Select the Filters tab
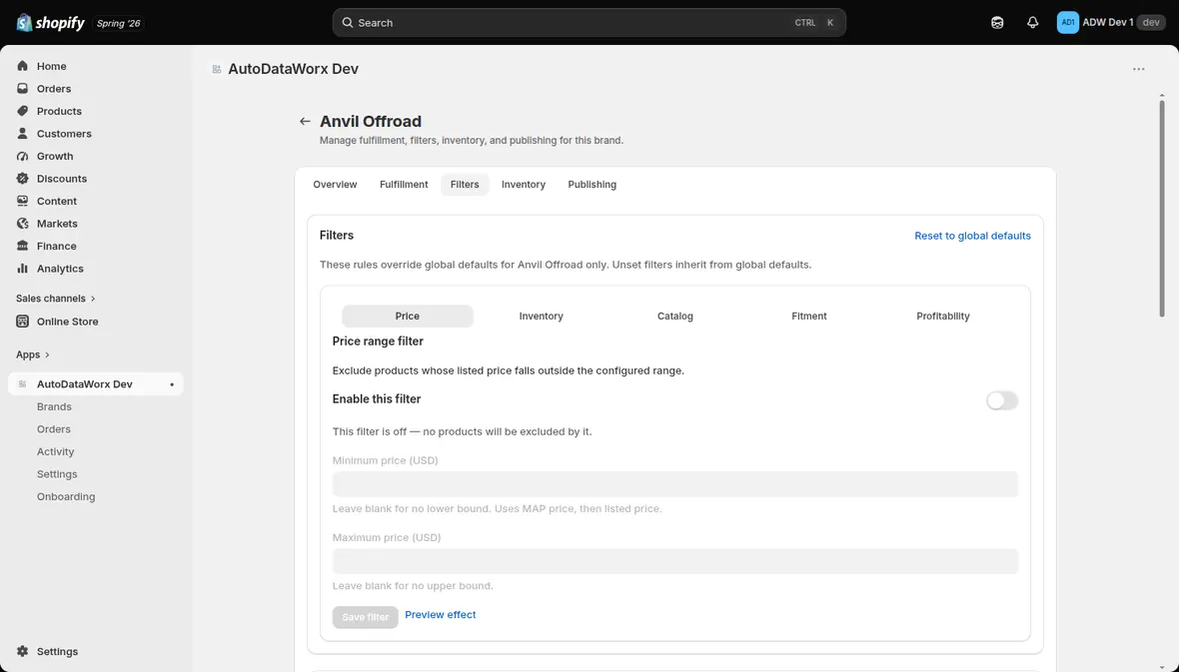This screenshot has height=672, width=1179. pos(465,184)
